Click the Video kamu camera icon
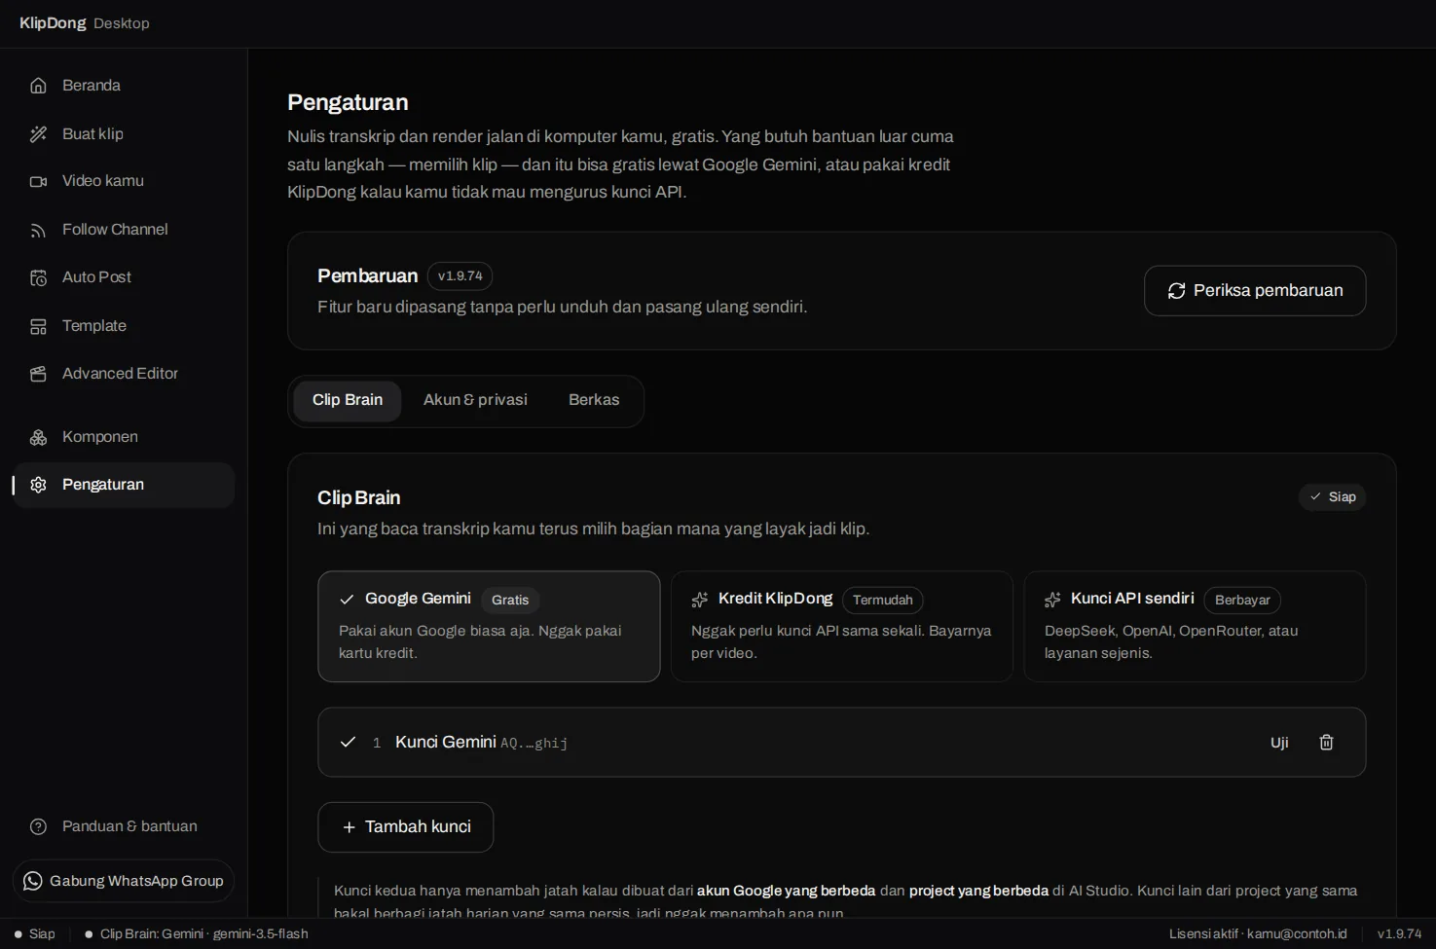 pyautogui.click(x=38, y=181)
